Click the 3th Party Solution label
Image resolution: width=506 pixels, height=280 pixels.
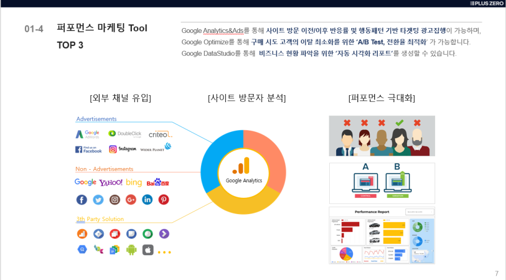coord(100,219)
